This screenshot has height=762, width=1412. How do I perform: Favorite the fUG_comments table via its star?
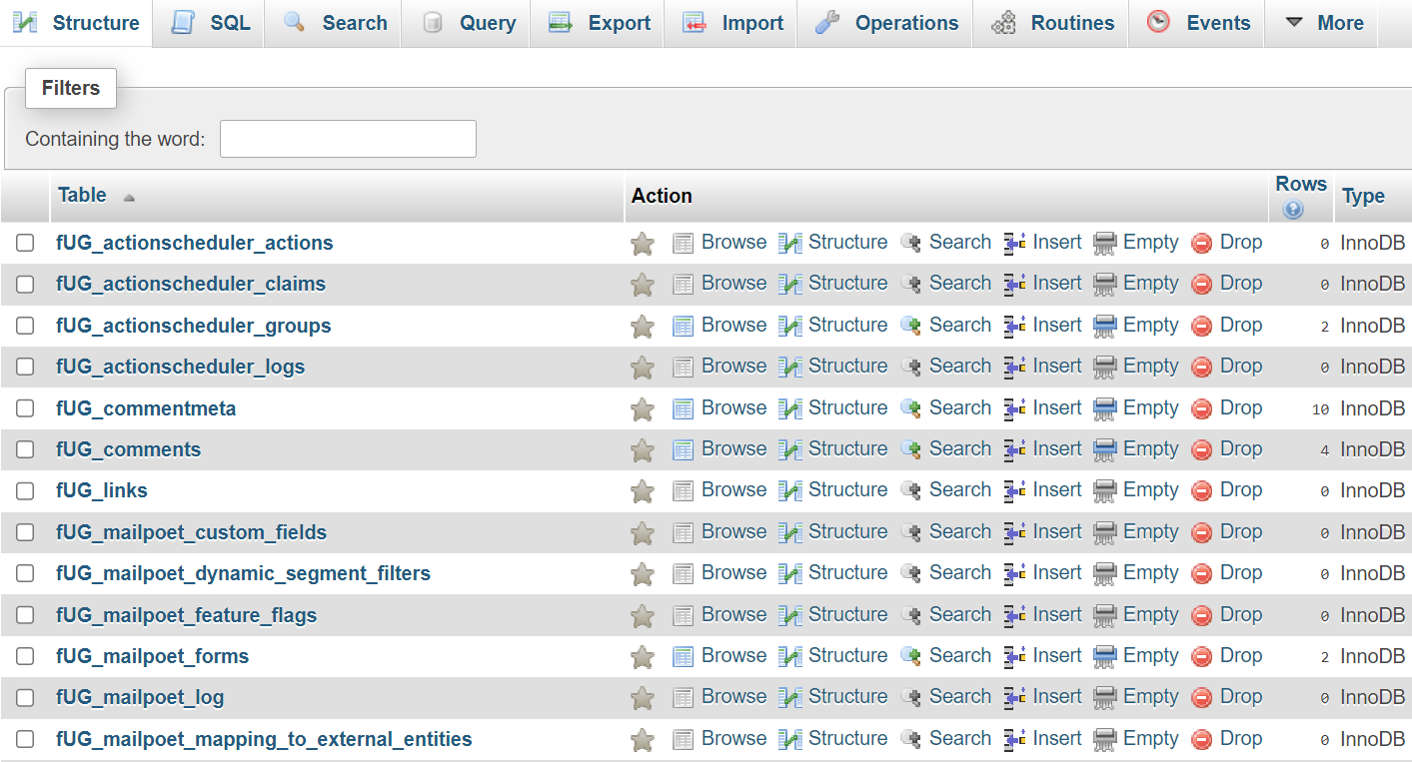tap(643, 448)
